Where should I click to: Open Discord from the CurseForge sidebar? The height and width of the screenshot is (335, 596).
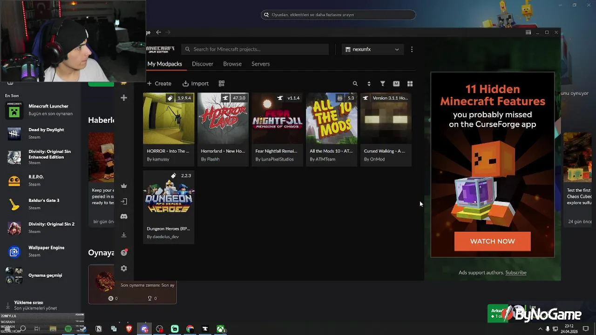[124, 217]
